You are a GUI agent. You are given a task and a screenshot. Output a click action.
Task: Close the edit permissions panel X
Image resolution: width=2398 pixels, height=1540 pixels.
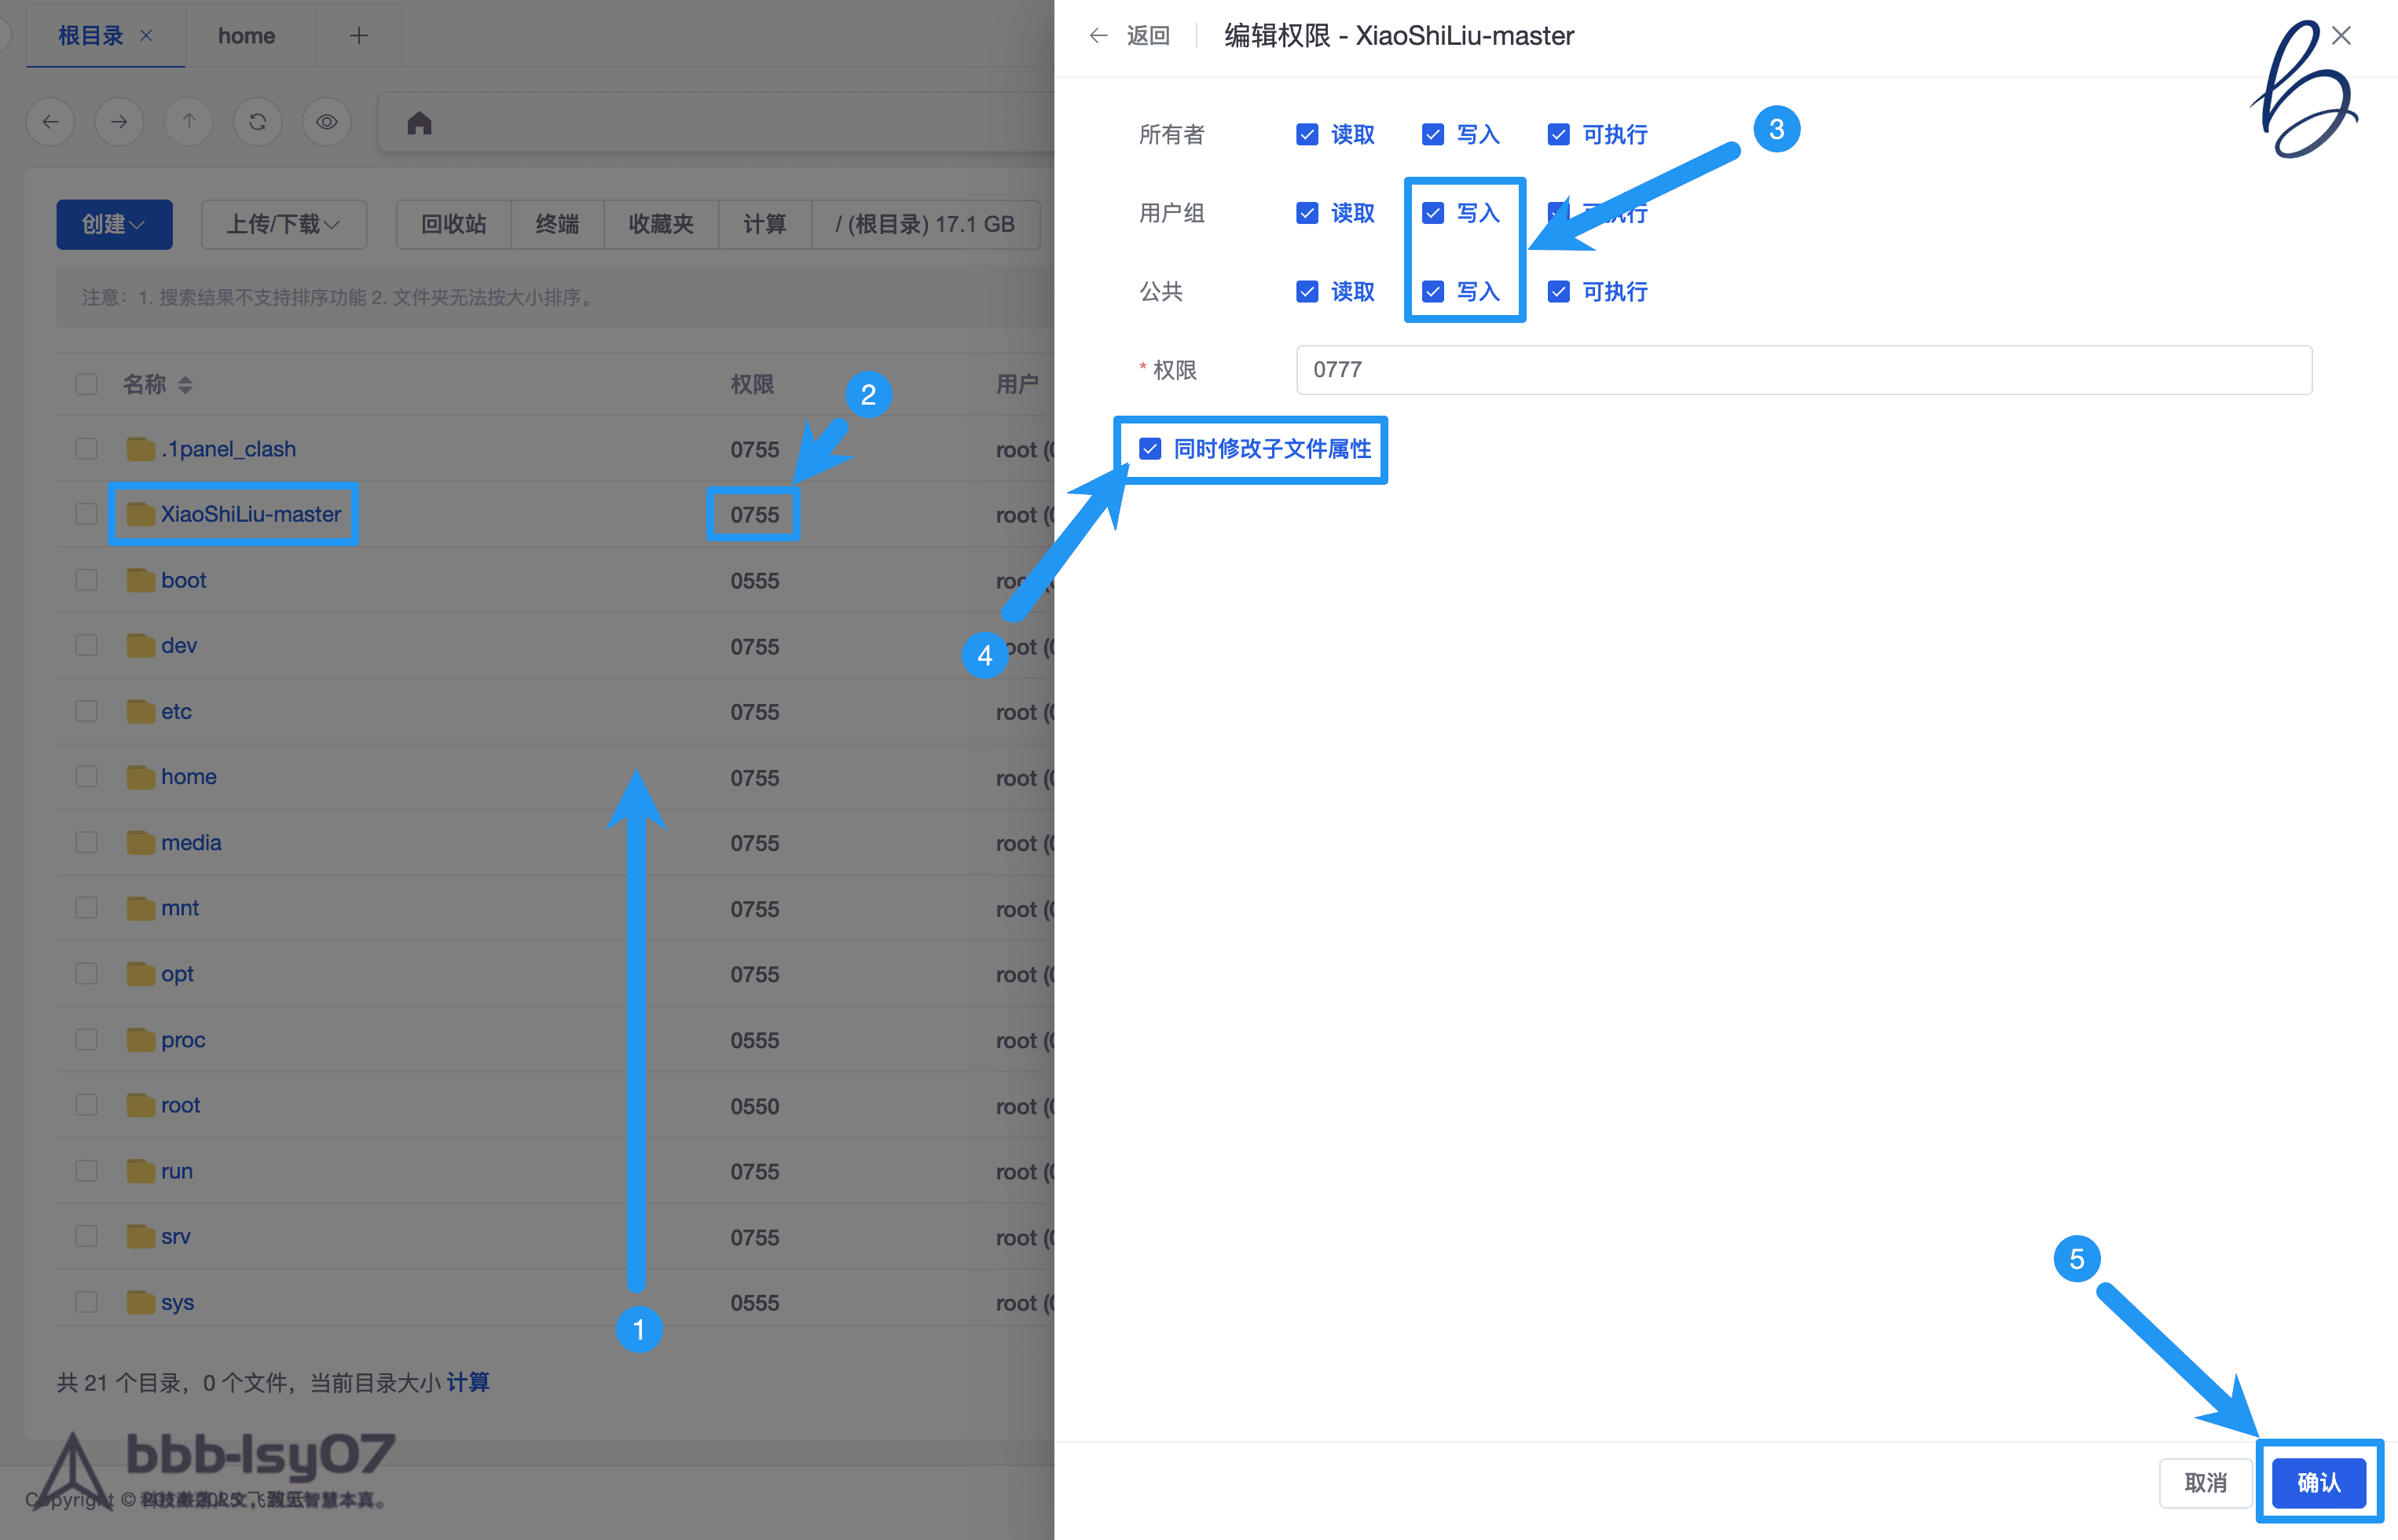pos(2340,36)
